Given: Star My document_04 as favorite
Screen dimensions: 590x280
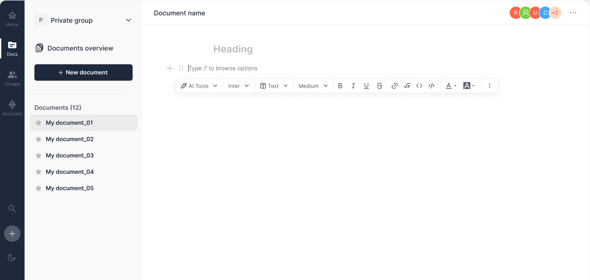Looking at the screenshot, I should [38, 172].
